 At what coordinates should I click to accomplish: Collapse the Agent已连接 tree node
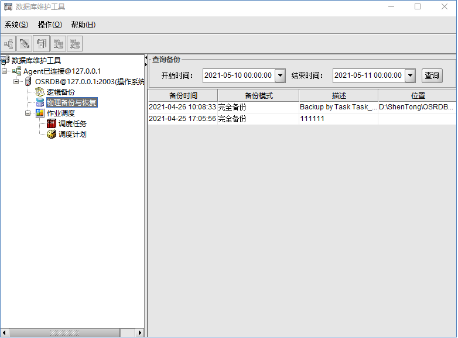(x=4, y=71)
